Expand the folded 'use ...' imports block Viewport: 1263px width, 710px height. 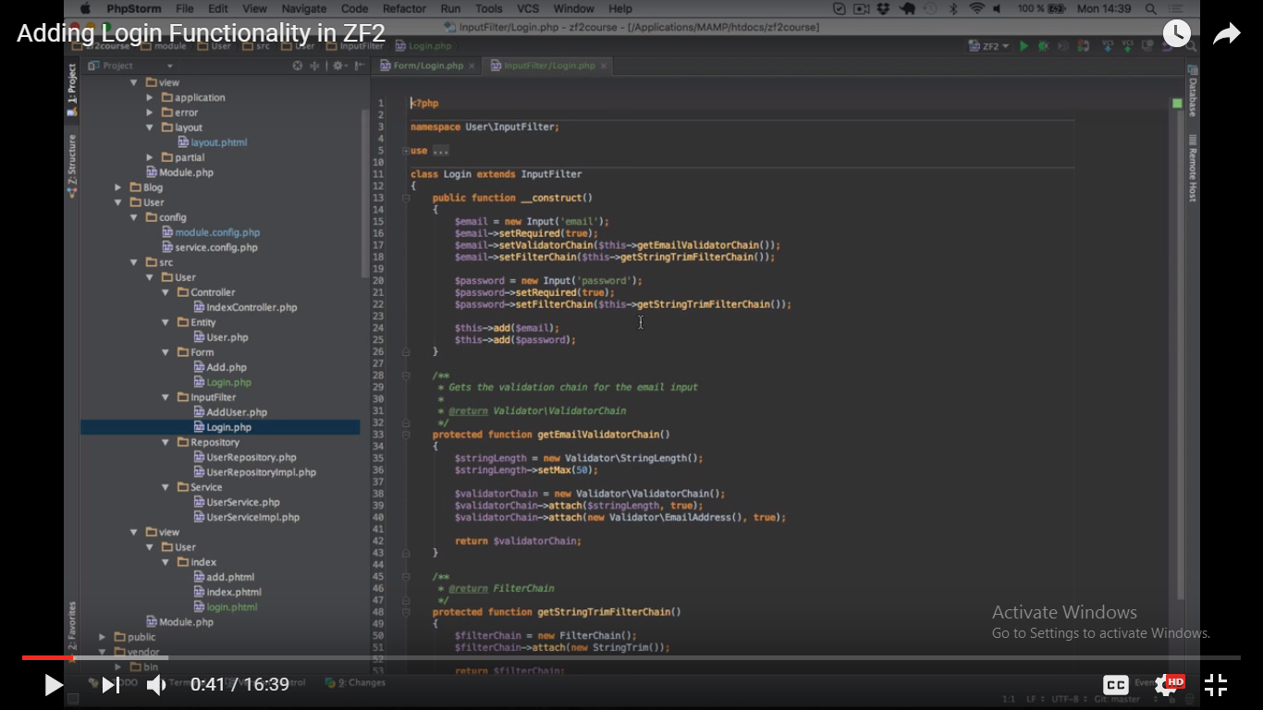406,151
